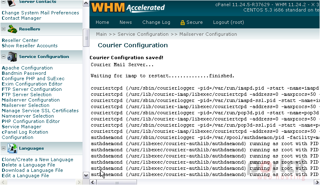Screen dimensions: 320x185
Task: Click Main in the breadcrumb
Action: click(x=101, y=34)
